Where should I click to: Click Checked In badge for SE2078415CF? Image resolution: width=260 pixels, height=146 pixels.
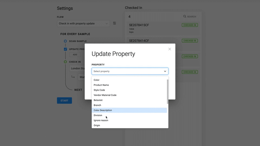click(190, 25)
